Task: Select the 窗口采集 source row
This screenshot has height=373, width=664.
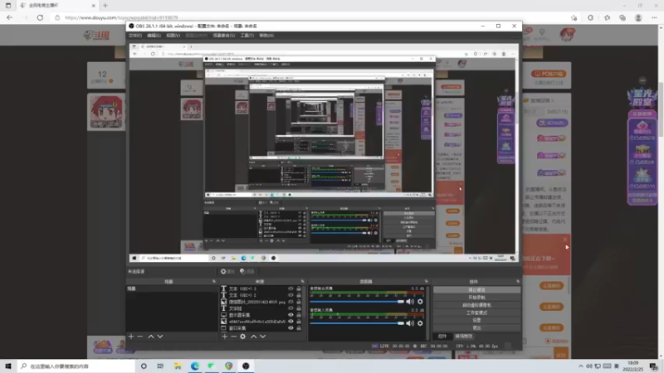Action: tap(262, 327)
